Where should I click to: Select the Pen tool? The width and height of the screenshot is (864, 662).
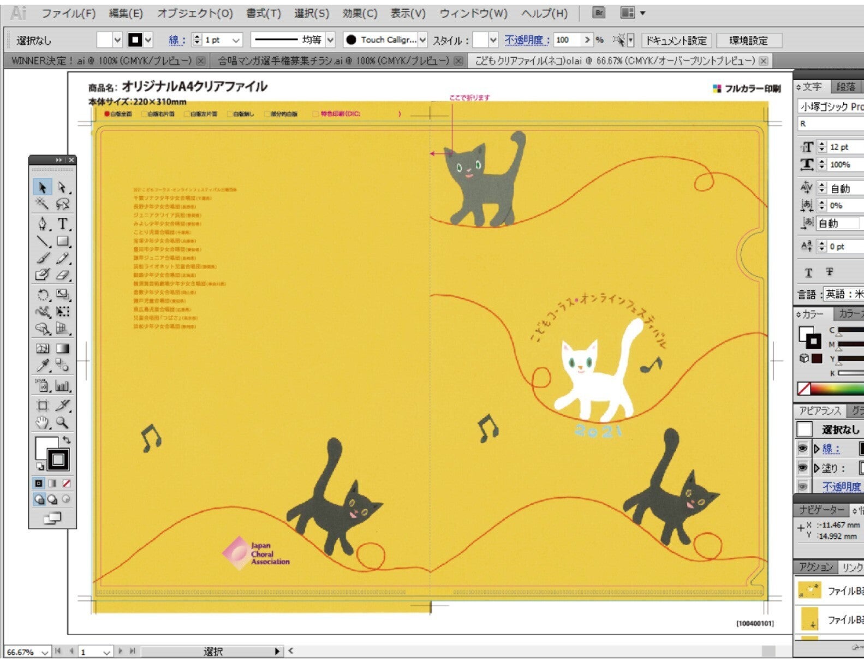coord(43,224)
